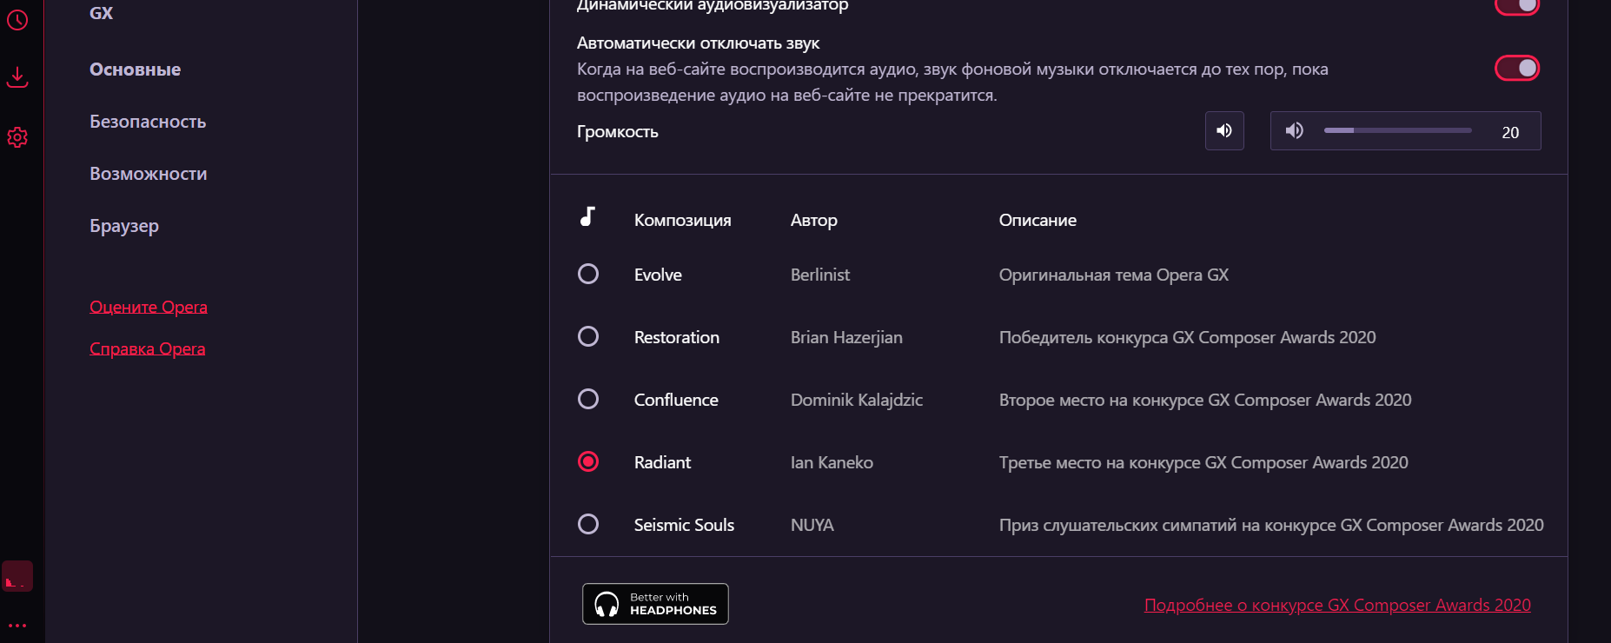Open the GX settings section
This screenshot has width=1611, height=643.
pos(102,13)
